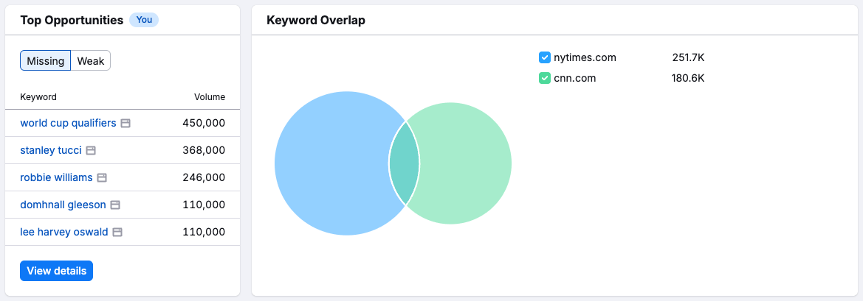863x301 pixels.
Task: Click the Venn diagram overlap area
Action: 405,163
